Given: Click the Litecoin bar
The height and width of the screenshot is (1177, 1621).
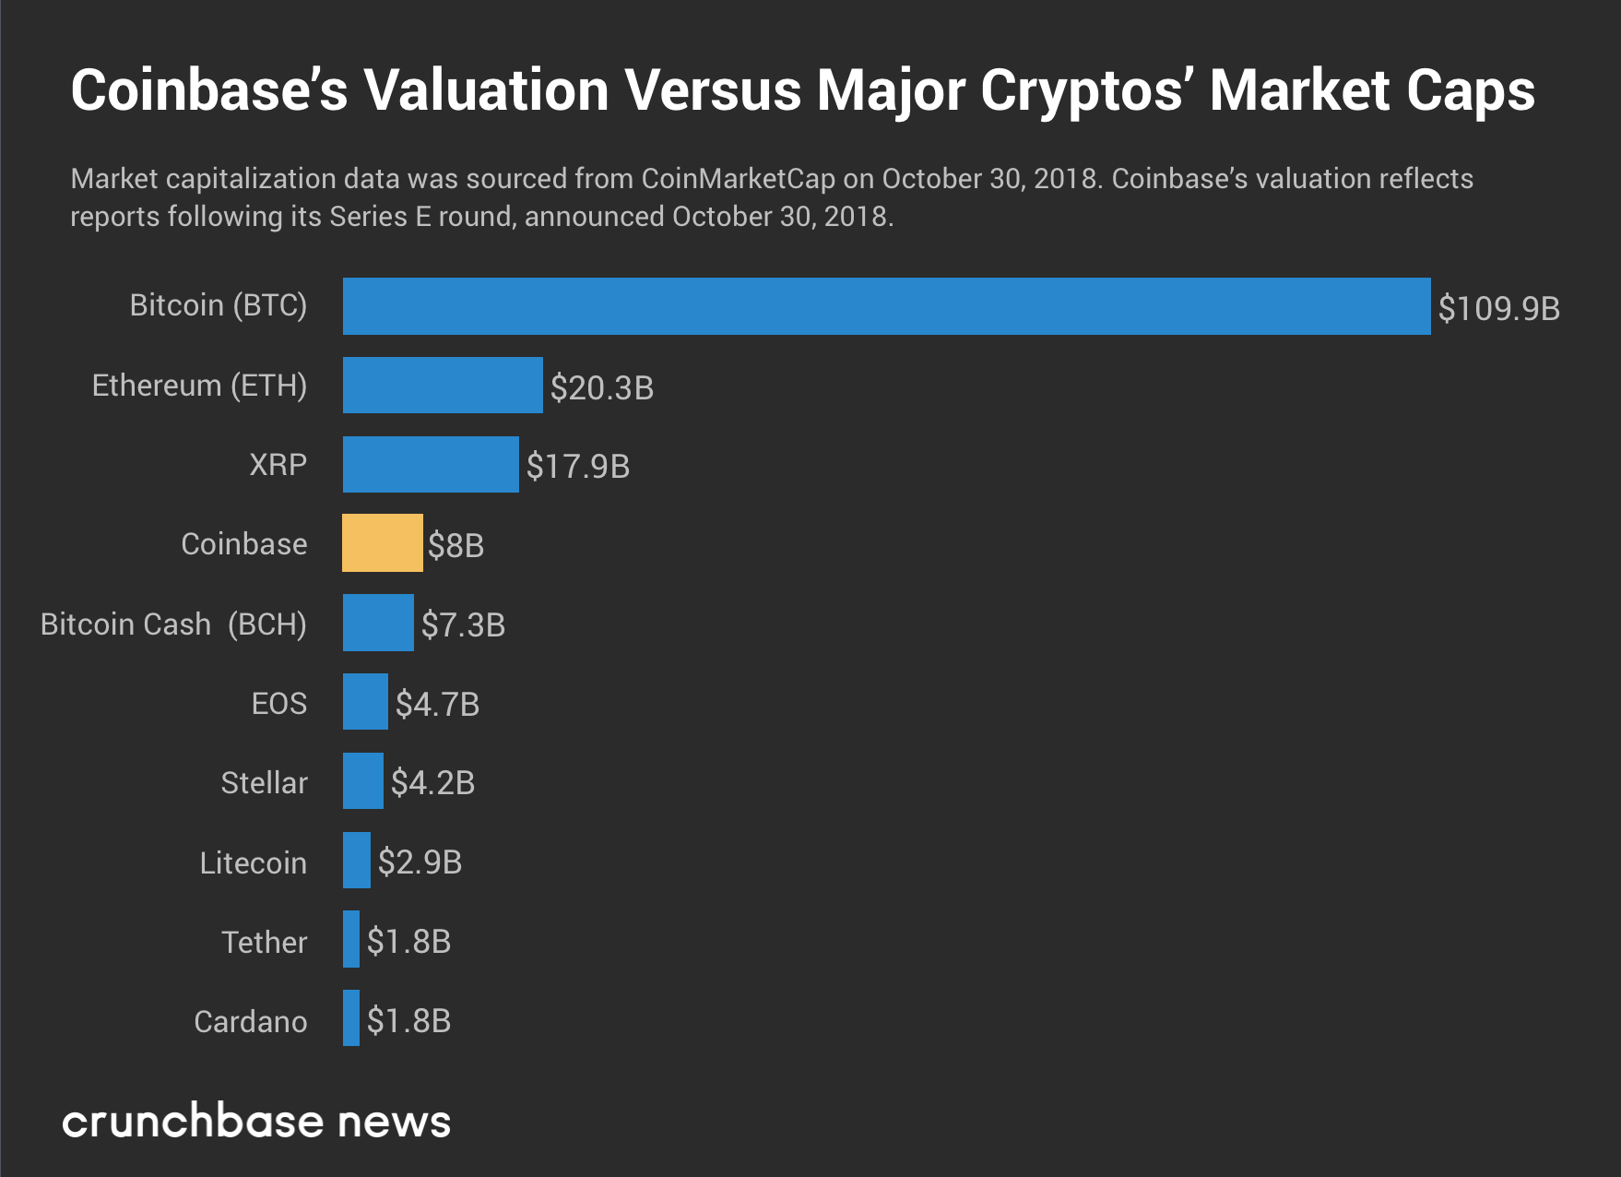Looking at the screenshot, I should pyautogui.click(x=357, y=861).
